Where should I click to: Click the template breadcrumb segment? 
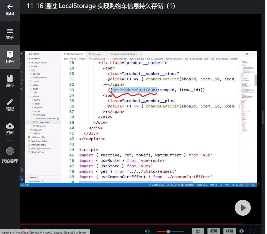(139, 59)
